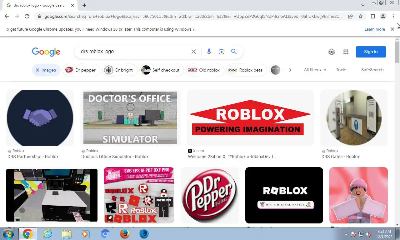Open black Roblox digital native image
This screenshot has height=240, width=400.
pyautogui.click(x=284, y=195)
